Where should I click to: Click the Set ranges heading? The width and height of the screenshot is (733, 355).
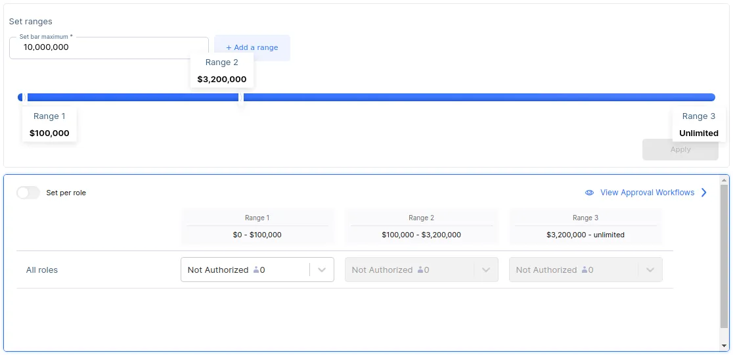click(30, 22)
